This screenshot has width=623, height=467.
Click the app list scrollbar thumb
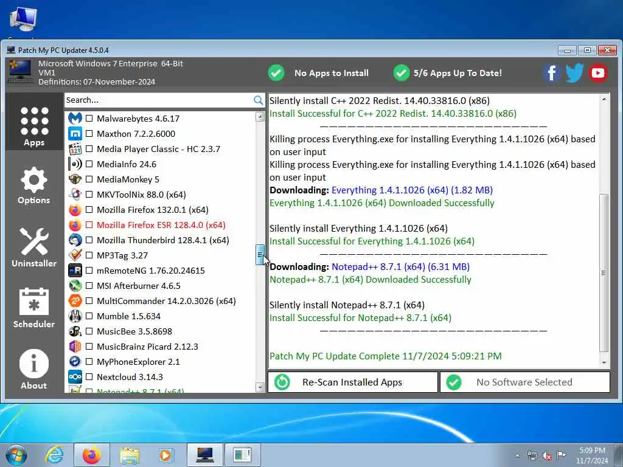tap(260, 255)
